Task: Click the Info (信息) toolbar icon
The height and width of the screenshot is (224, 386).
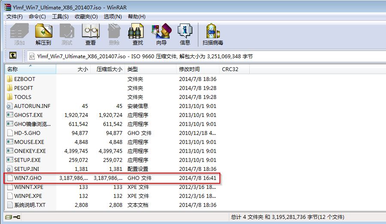Action: (185, 31)
